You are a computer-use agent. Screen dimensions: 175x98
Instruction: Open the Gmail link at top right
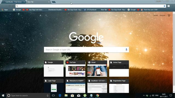pyautogui.click(x=156, y=15)
